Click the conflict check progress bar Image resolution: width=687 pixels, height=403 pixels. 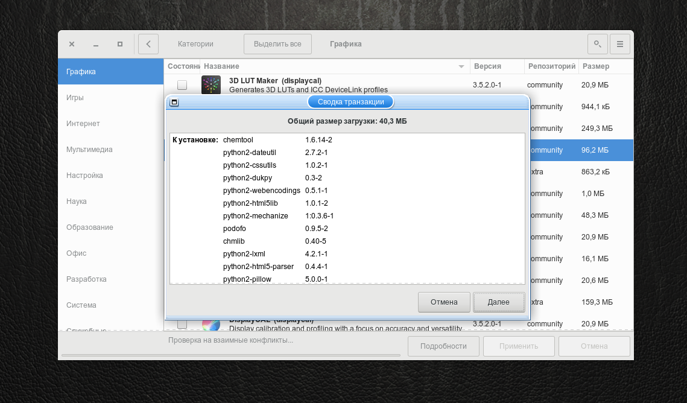point(231,355)
